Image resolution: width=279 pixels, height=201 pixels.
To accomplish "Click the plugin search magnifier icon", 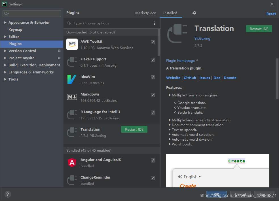I will pos(69,23).
